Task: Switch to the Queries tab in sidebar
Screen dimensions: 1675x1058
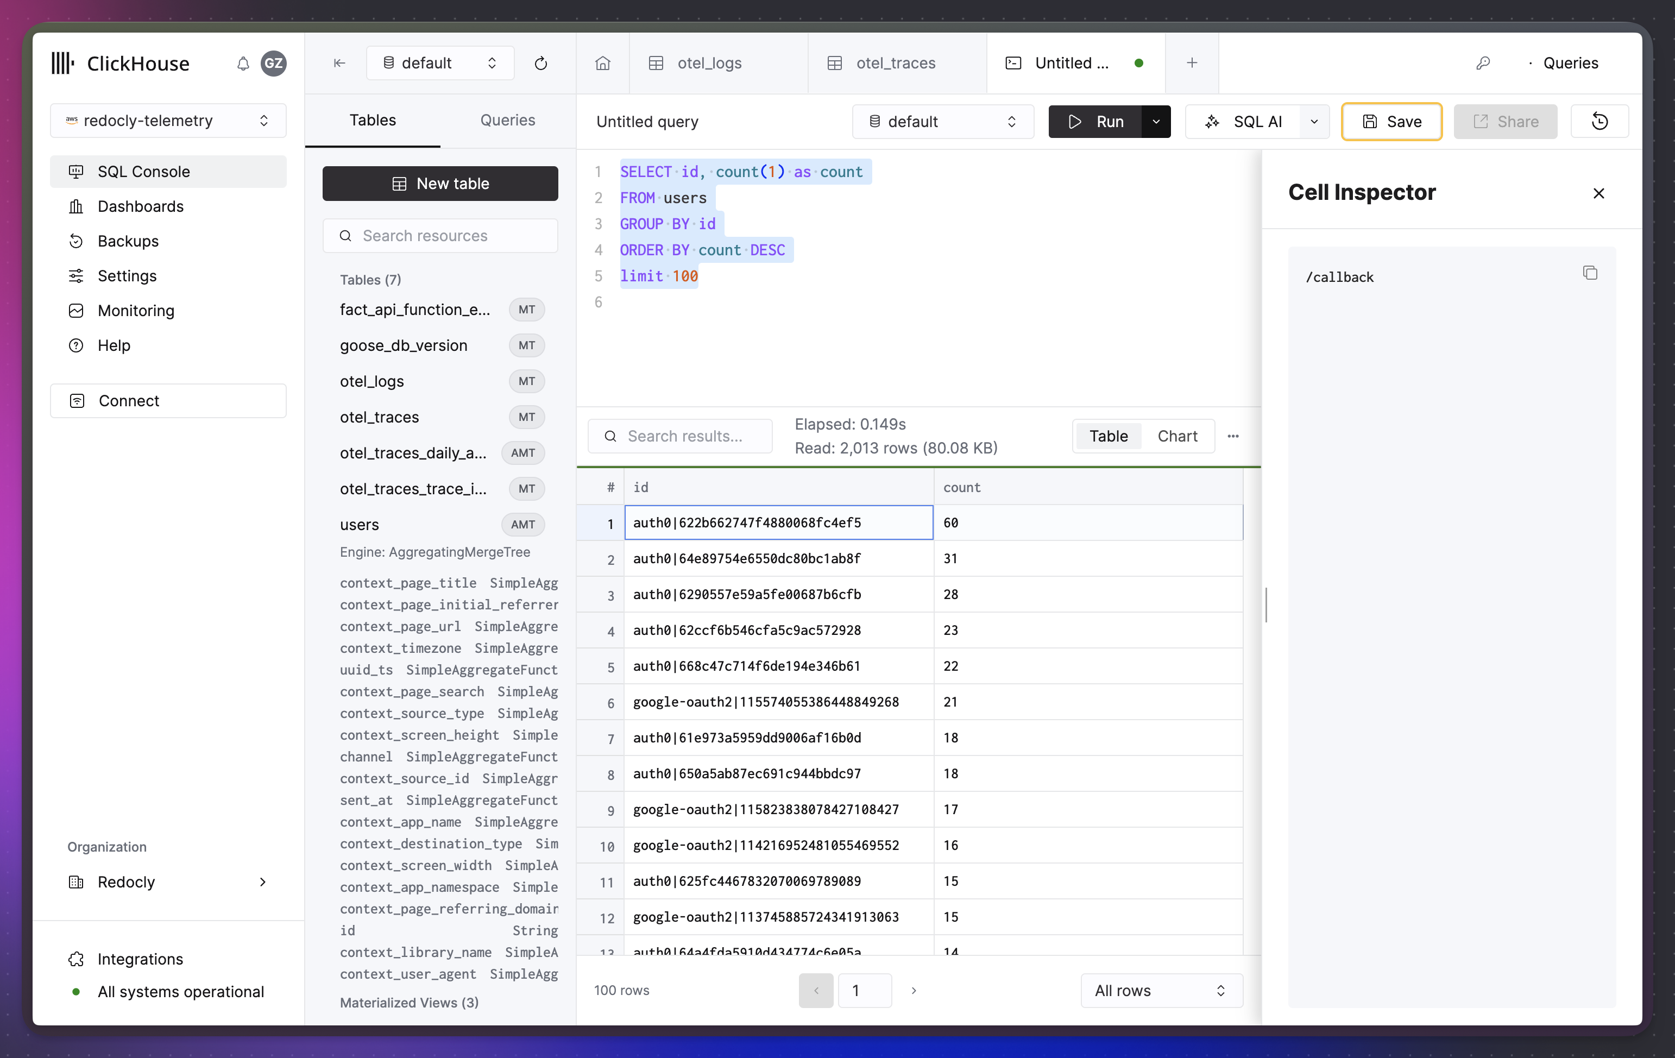Action: click(508, 121)
